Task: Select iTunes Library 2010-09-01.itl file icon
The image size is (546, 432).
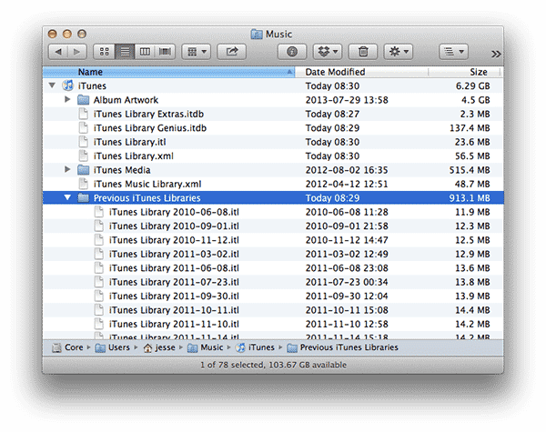Action: [99, 226]
